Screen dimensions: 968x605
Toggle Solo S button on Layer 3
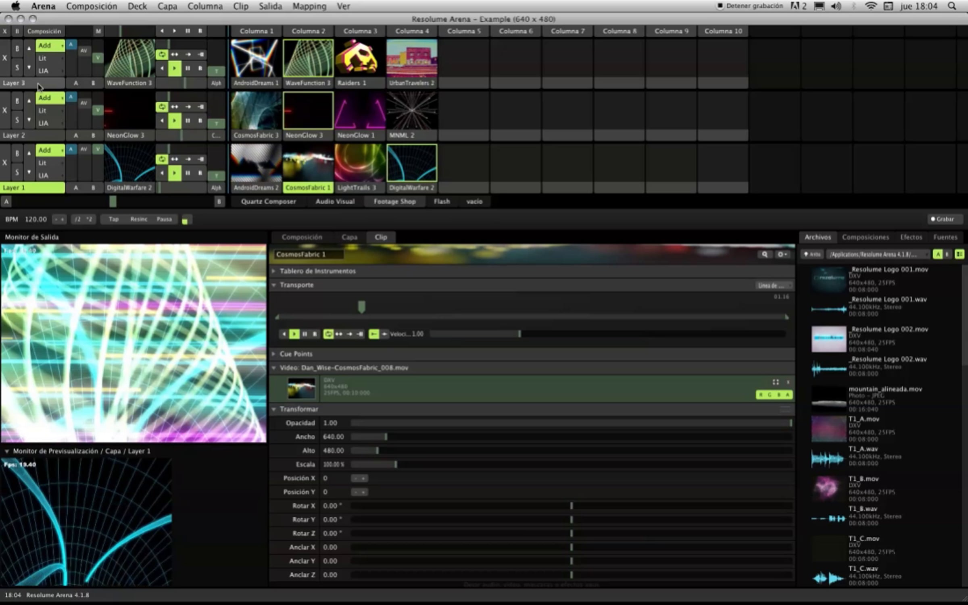[17, 67]
